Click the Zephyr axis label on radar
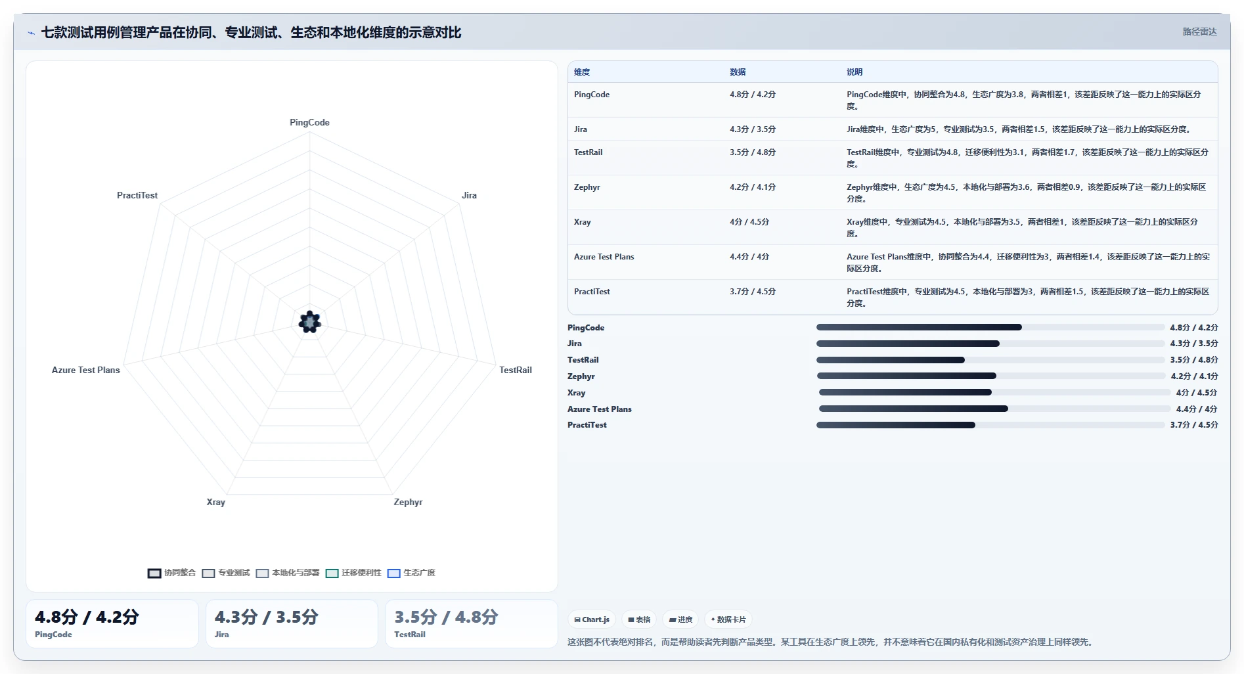 [x=408, y=502]
